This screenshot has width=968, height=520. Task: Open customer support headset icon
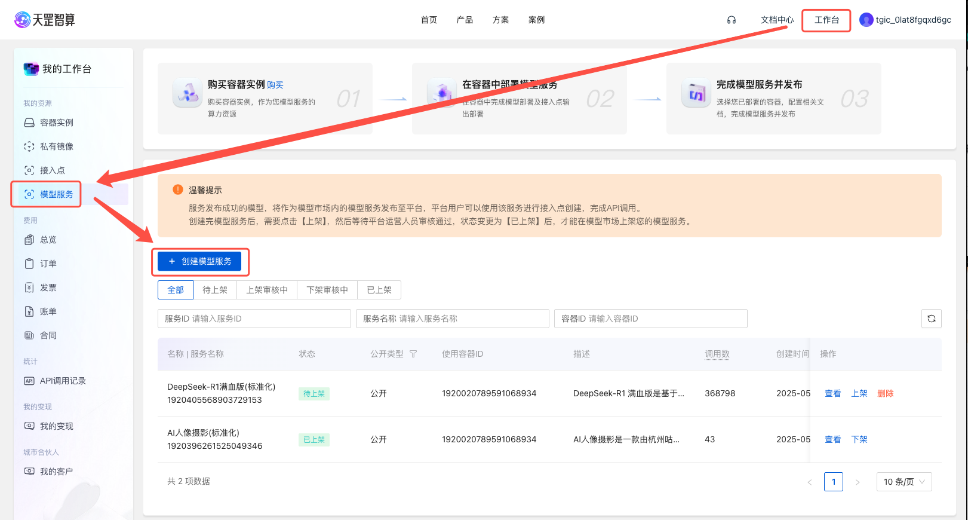(x=732, y=20)
